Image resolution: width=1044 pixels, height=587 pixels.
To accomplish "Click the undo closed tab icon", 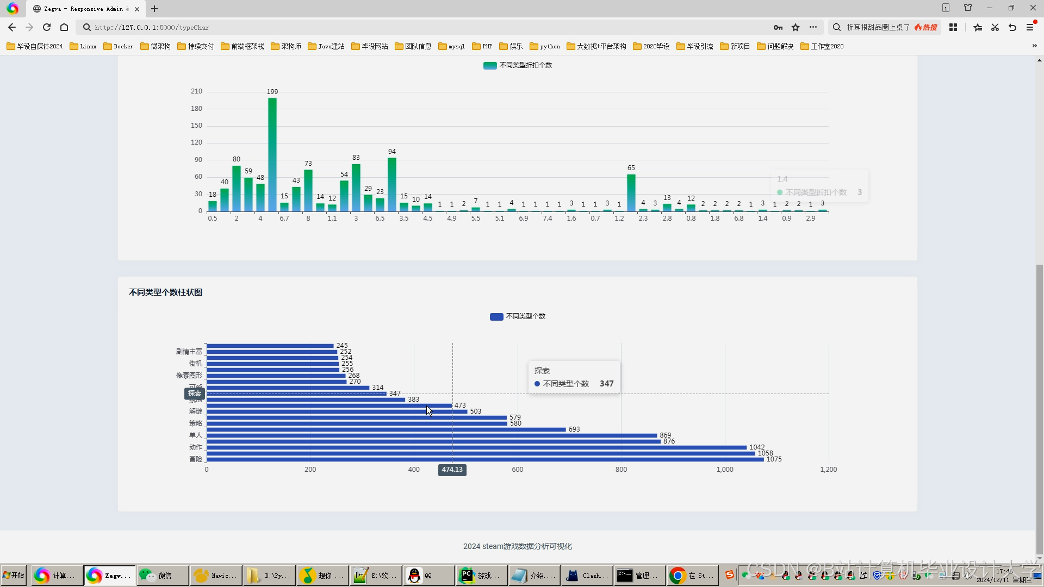I will pyautogui.click(x=1012, y=27).
